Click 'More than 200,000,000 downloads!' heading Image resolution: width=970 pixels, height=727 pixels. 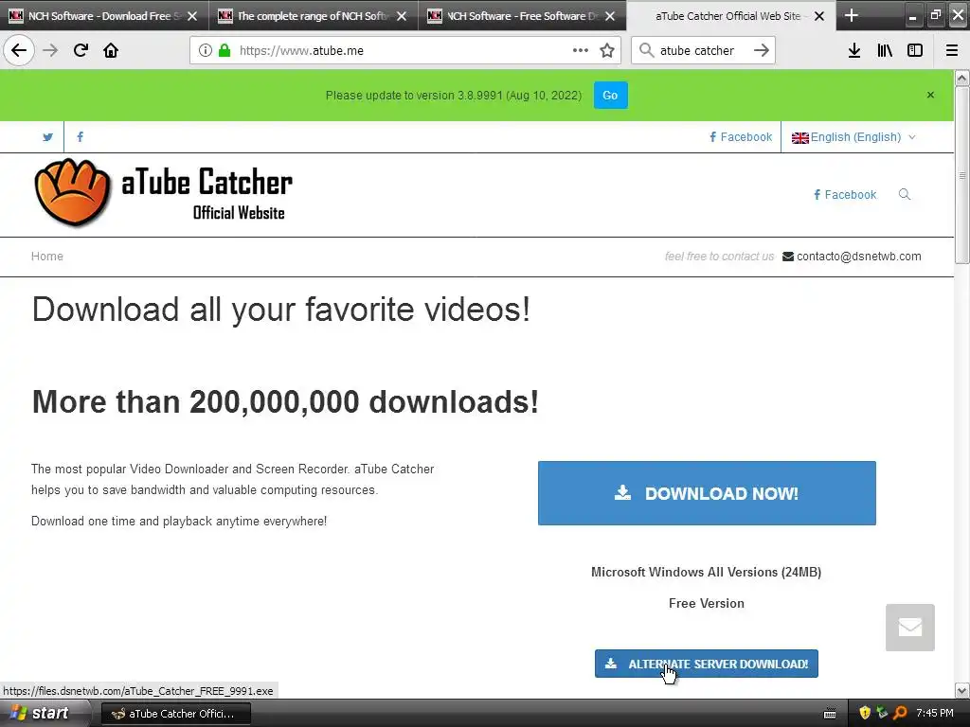pos(285,402)
